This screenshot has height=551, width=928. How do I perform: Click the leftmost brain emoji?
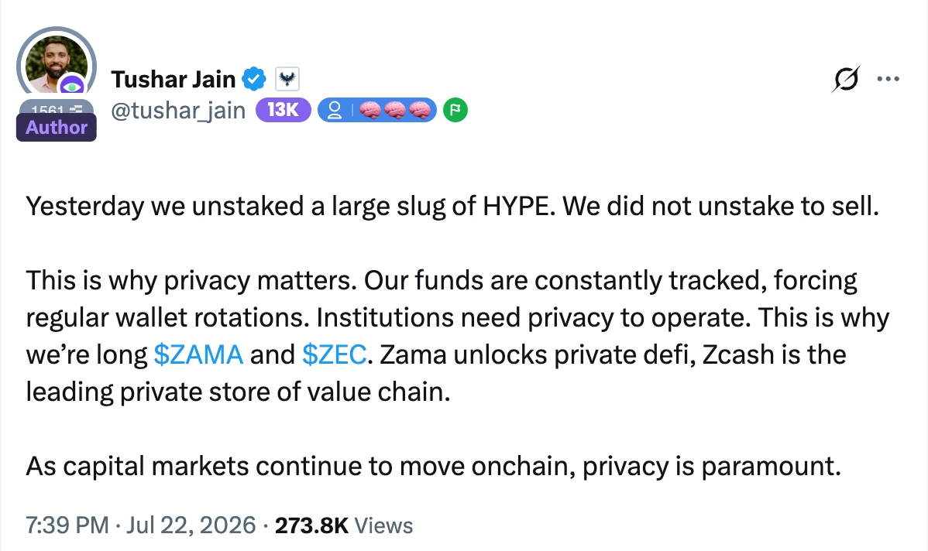370,111
